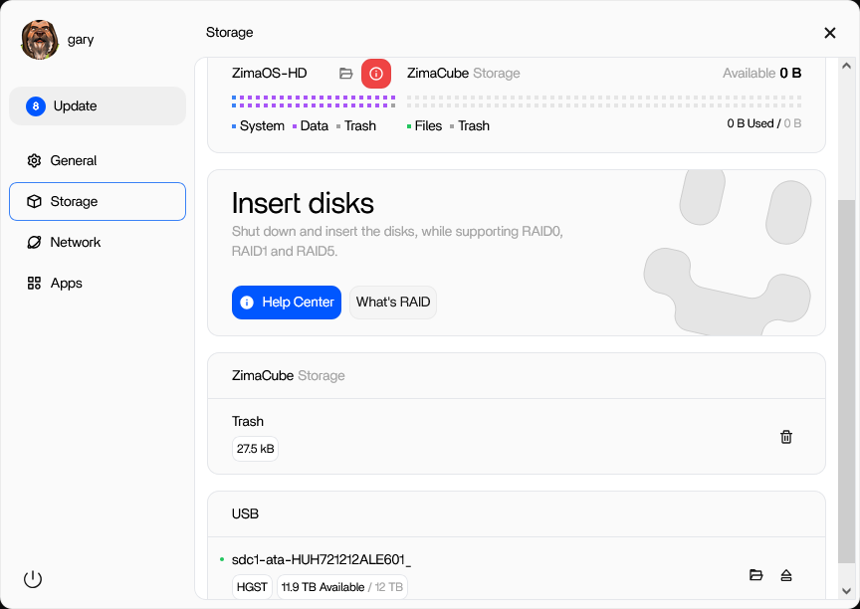Select the Storage sidebar item

(x=98, y=201)
